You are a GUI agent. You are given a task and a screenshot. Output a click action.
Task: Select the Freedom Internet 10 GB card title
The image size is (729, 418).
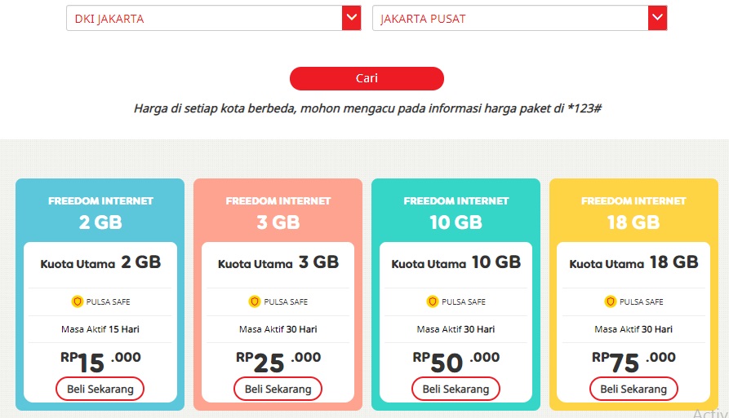pos(456,212)
